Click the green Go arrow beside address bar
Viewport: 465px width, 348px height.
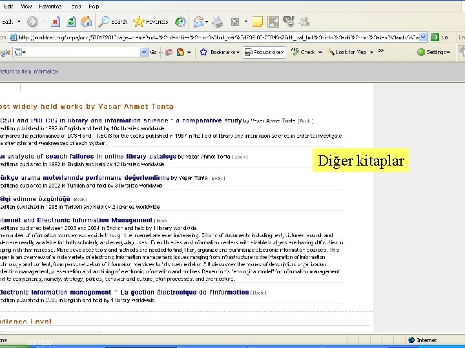point(435,37)
